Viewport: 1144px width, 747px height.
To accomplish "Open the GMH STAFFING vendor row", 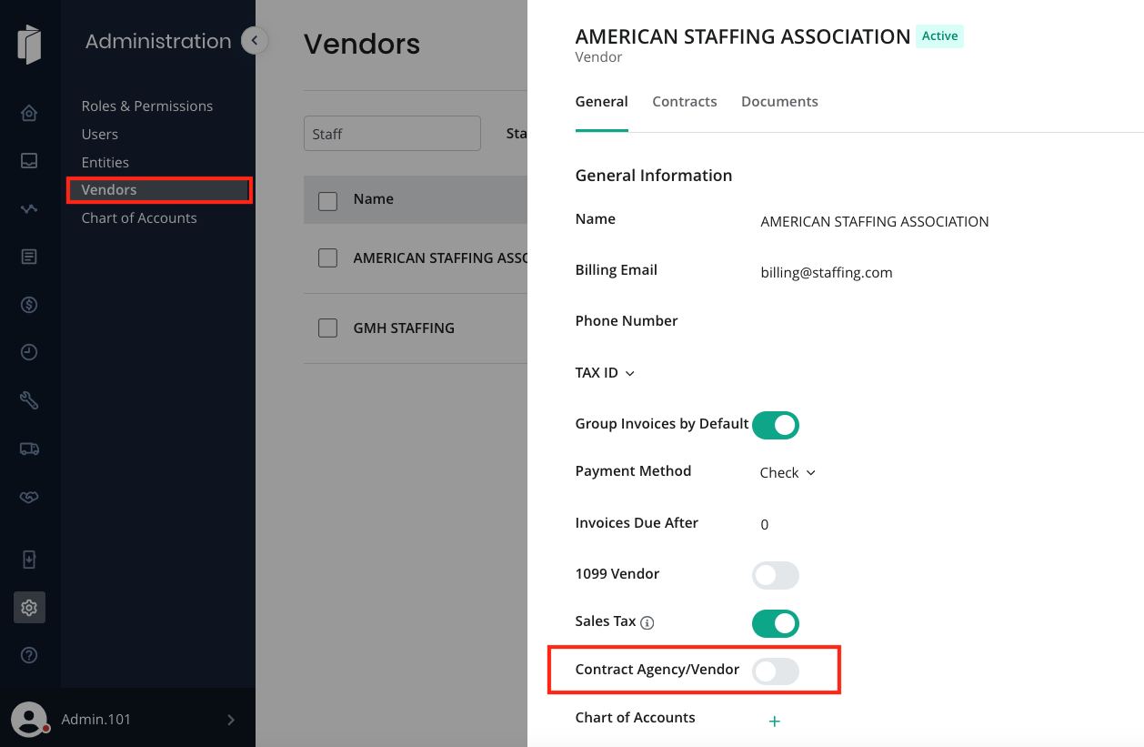I will tap(416, 328).
